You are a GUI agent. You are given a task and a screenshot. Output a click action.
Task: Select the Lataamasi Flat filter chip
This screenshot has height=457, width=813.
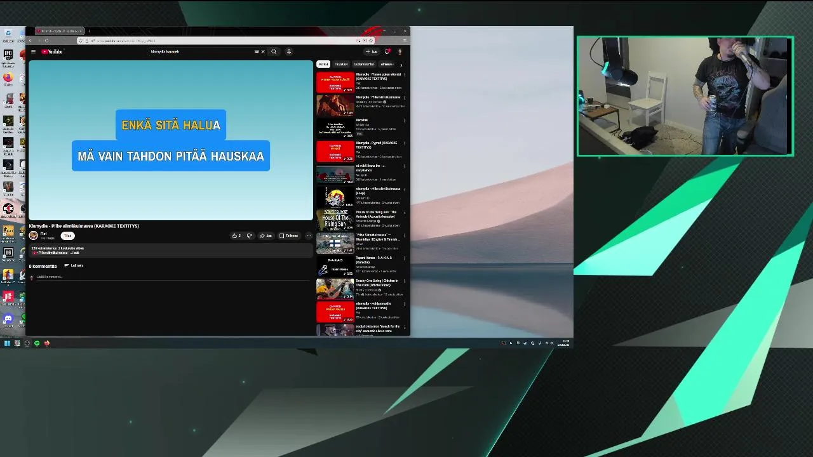(364, 64)
